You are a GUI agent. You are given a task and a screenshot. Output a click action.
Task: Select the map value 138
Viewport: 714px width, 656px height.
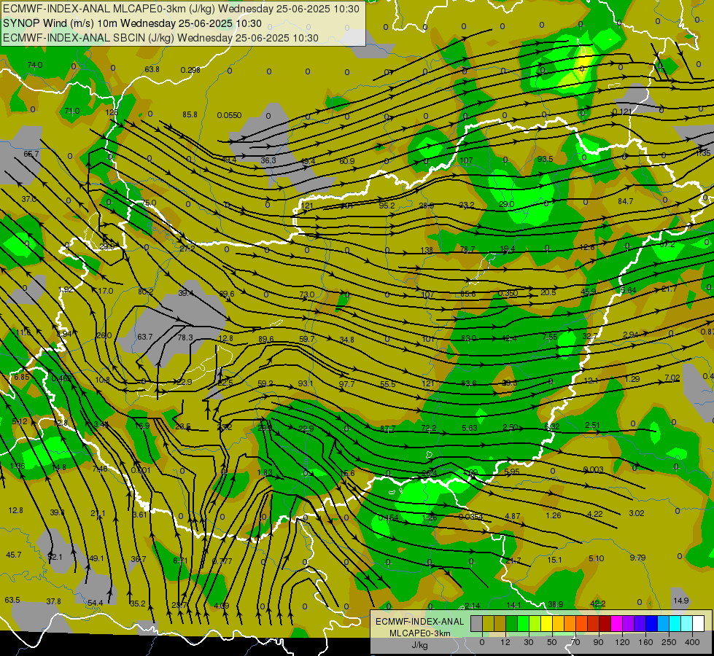pyautogui.click(x=427, y=251)
